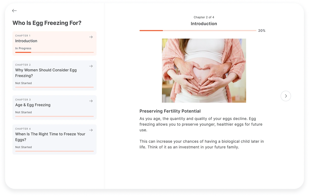Click the arrow icon on Chapter 1 card

point(91,37)
